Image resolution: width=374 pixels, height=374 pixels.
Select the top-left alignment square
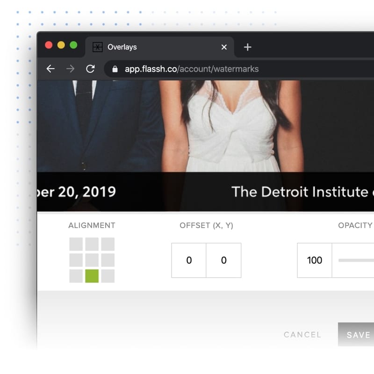(x=75, y=244)
